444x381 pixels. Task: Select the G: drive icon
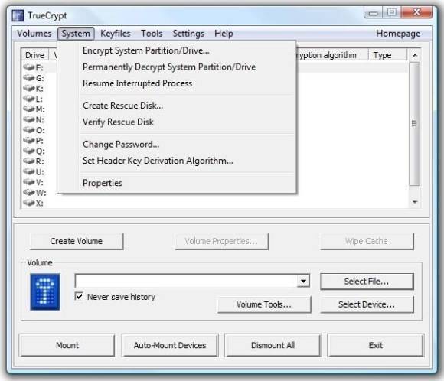(x=28, y=78)
